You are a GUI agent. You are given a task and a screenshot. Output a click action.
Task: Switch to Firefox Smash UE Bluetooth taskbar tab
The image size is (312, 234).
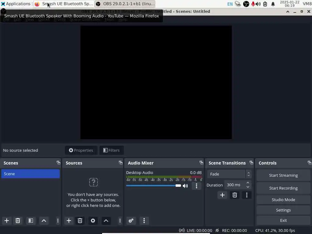pos(64,4)
